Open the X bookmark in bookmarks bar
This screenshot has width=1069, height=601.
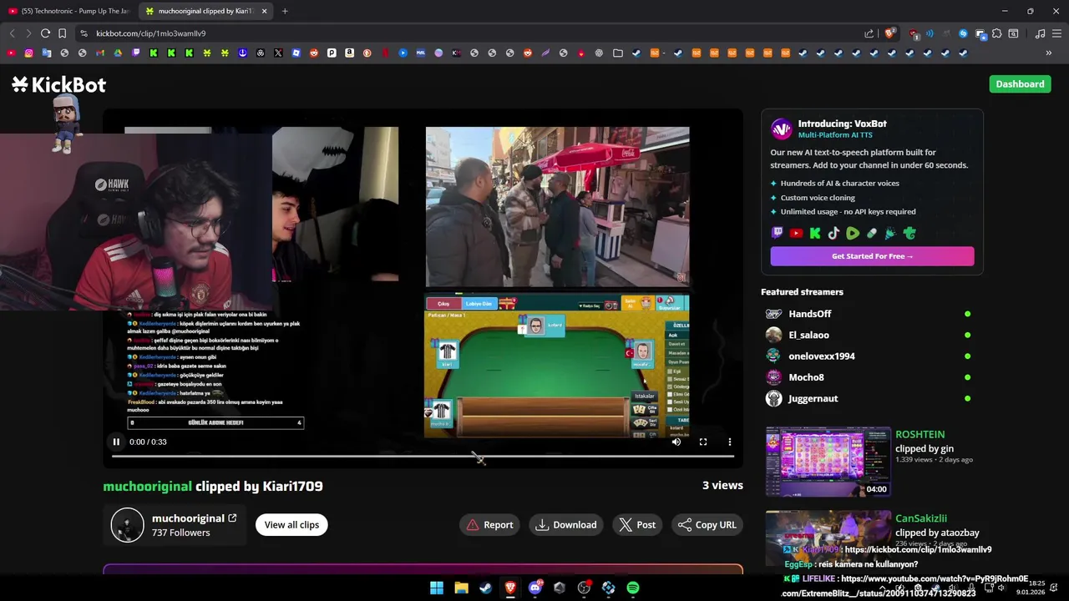[278, 53]
